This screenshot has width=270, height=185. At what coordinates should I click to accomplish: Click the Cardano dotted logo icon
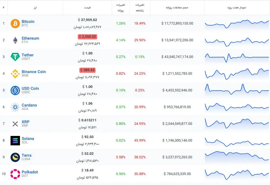[15, 107]
